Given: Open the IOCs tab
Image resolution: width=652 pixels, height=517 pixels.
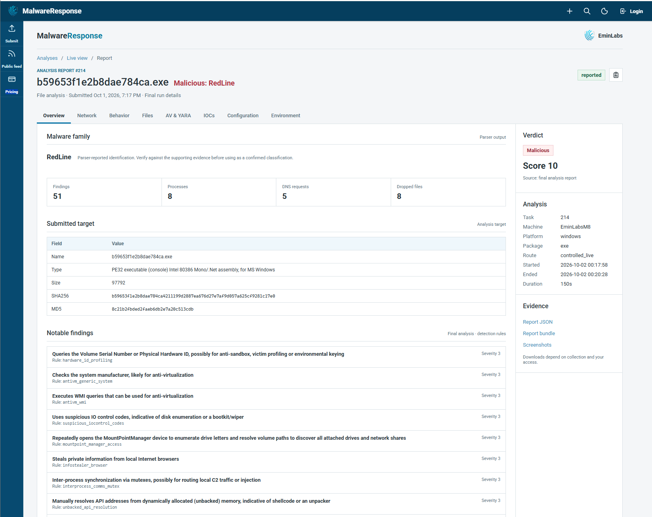Looking at the screenshot, I should pyautogui.click(x=209, y=116).
